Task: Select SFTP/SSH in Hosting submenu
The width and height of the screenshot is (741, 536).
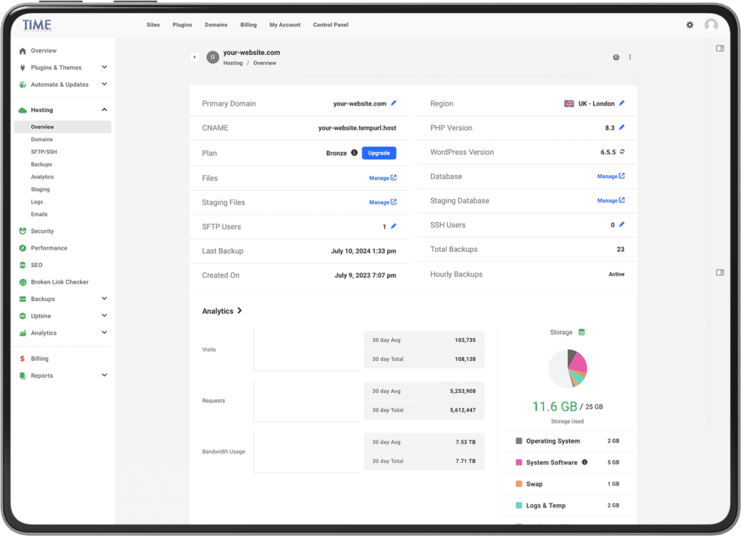Action: click(43, 152)
